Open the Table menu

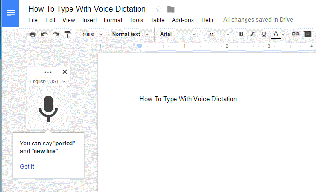click(x=158, y=20)
